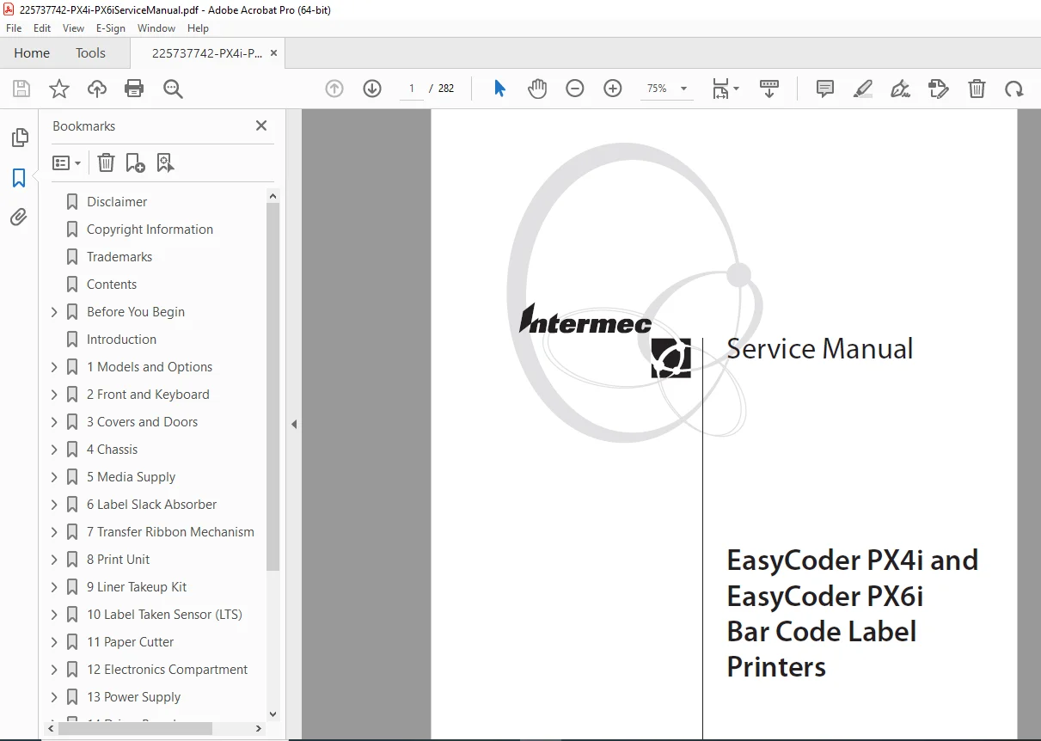The height and width of the screenshot is (741, 1041).
Task: Open the Page Thumbnails panel icon
Action: pyautogui.click(x=19, y=138)
